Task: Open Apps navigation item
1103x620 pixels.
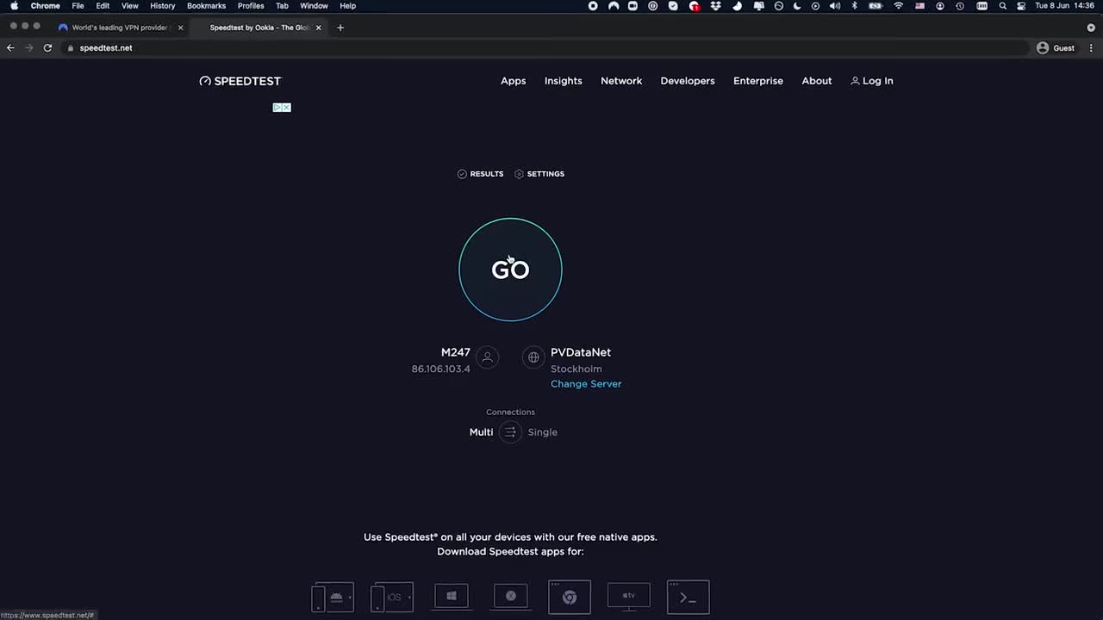Action: (513, 81)
